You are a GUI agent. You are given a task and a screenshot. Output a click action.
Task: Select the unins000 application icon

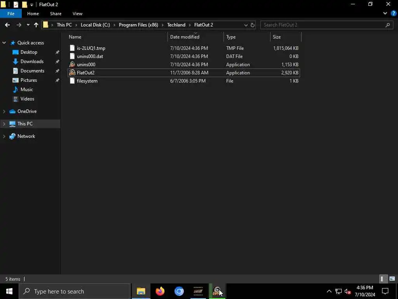pyautogui.click(x=72, y=65)
